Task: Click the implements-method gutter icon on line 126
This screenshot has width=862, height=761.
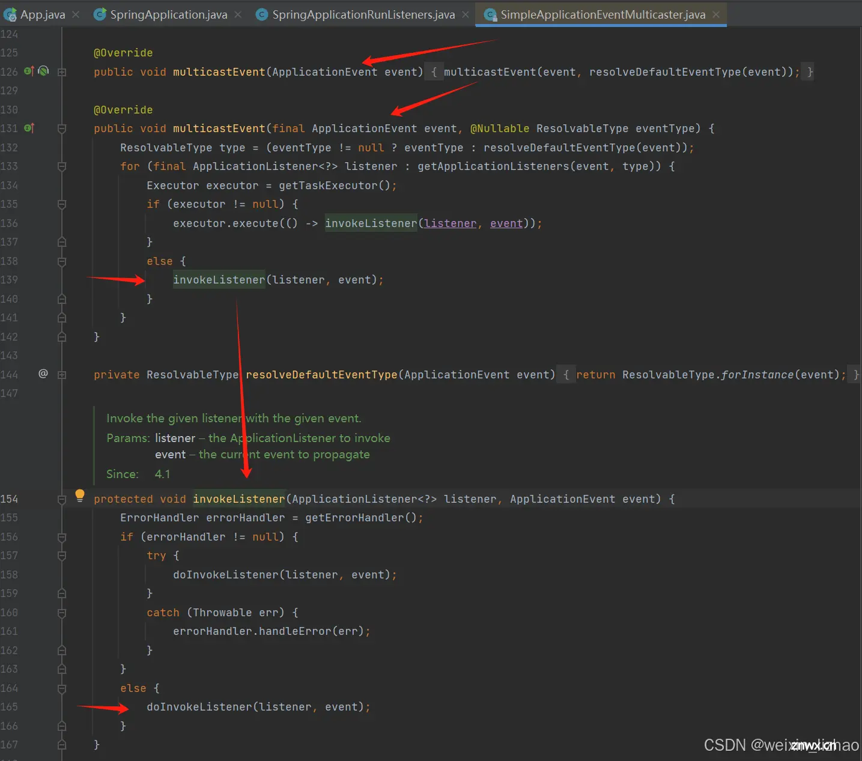Action: 29,71
